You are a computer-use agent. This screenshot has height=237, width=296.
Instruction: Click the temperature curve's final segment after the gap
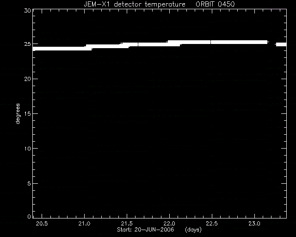coord(281,44)
